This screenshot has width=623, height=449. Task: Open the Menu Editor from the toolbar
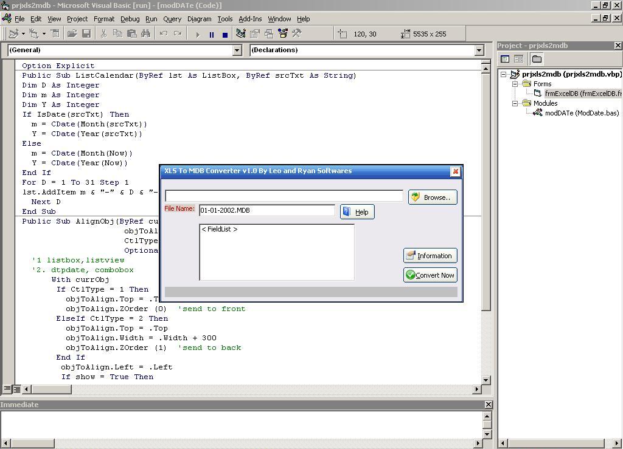[55, 33]
